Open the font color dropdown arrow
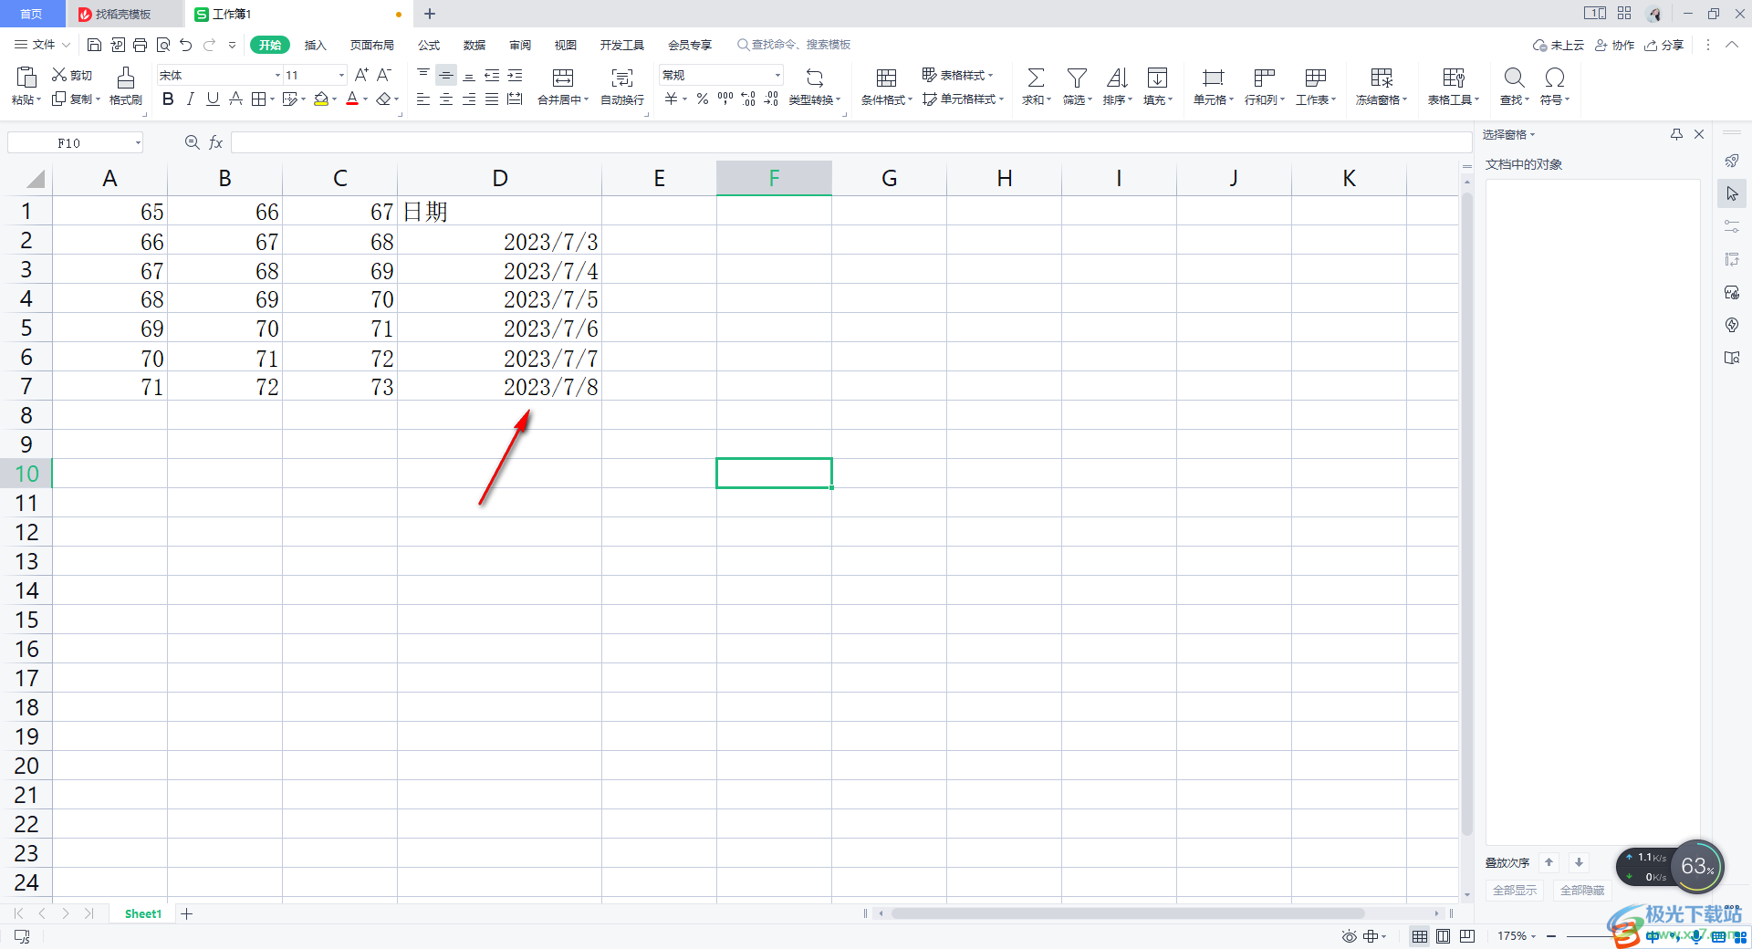Screen dimensions: 1752x949 click(365, 99)
